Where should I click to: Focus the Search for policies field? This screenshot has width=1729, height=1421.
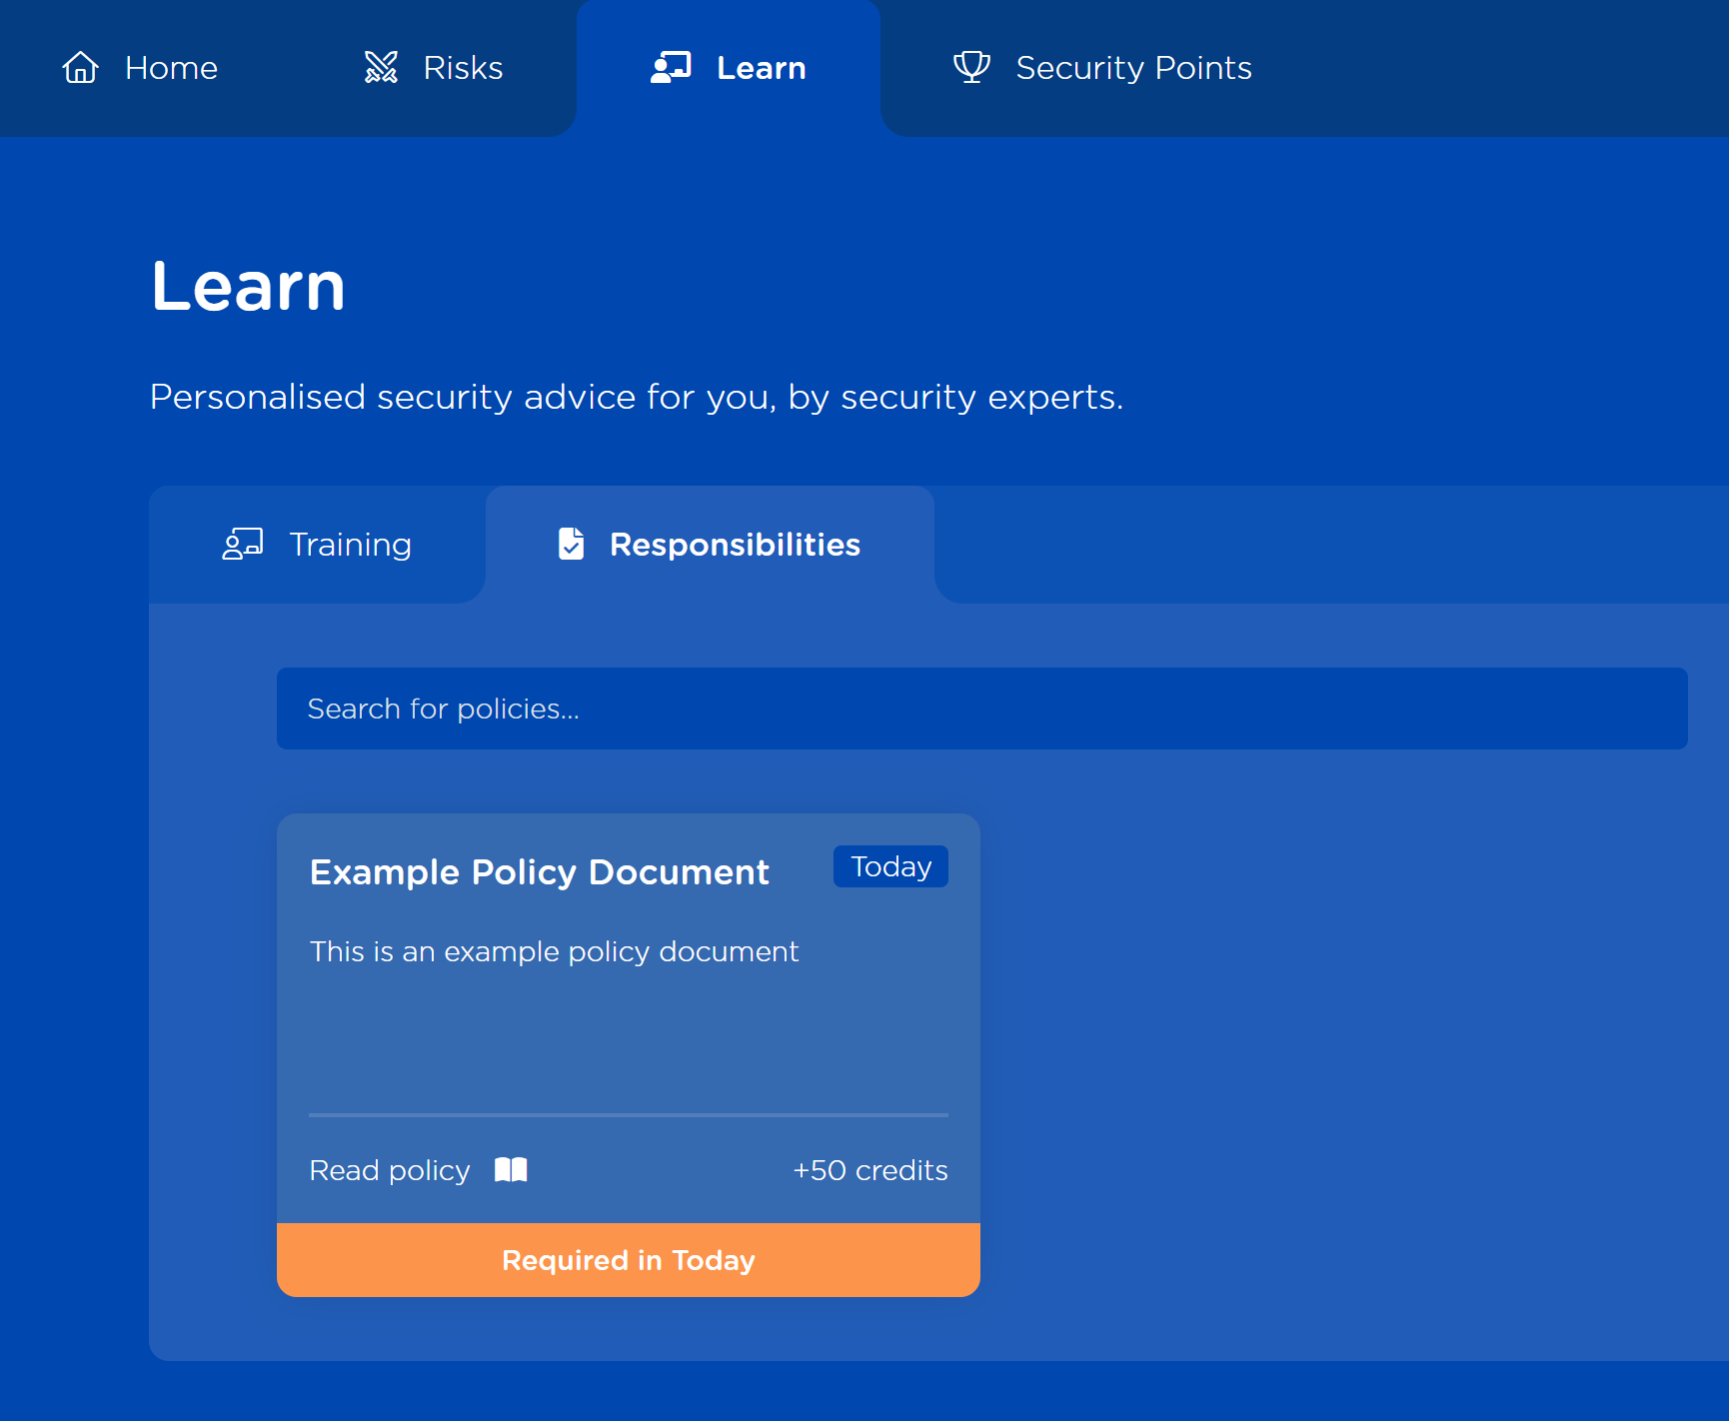point(981,709)
